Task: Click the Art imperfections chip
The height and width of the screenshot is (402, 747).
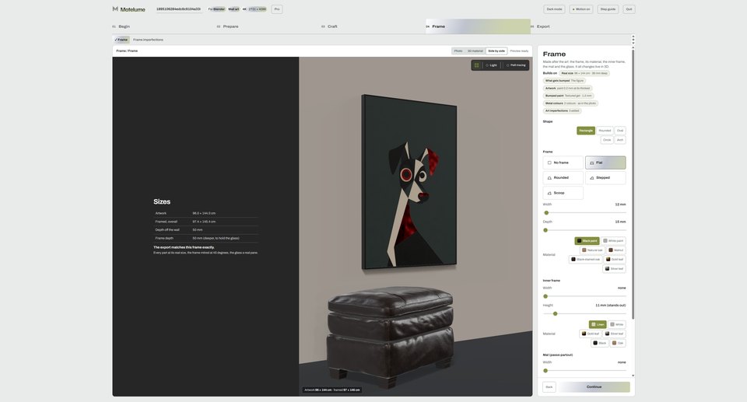Action: (562, 111)
